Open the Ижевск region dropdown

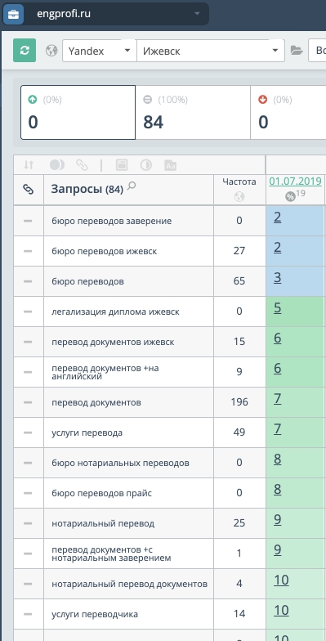(211, 51)
